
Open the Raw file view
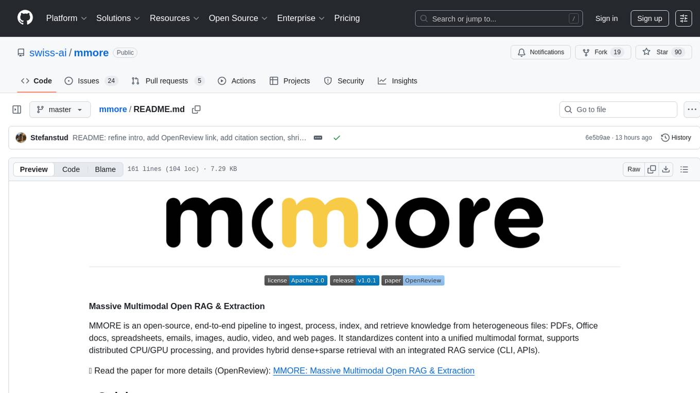coord(634,169)
